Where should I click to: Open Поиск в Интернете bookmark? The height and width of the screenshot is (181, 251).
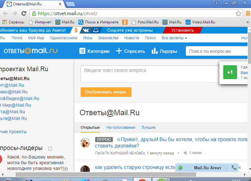pyautogui.click(x=98, y=22)
